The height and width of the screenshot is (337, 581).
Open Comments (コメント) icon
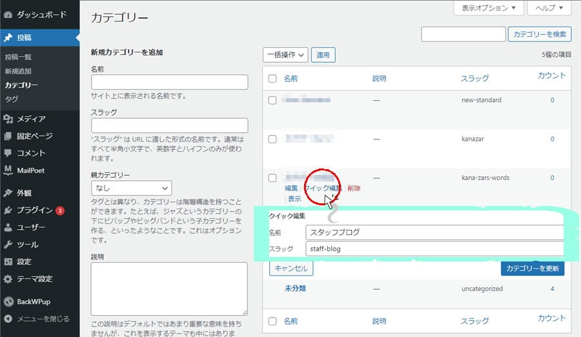(8, 153)
